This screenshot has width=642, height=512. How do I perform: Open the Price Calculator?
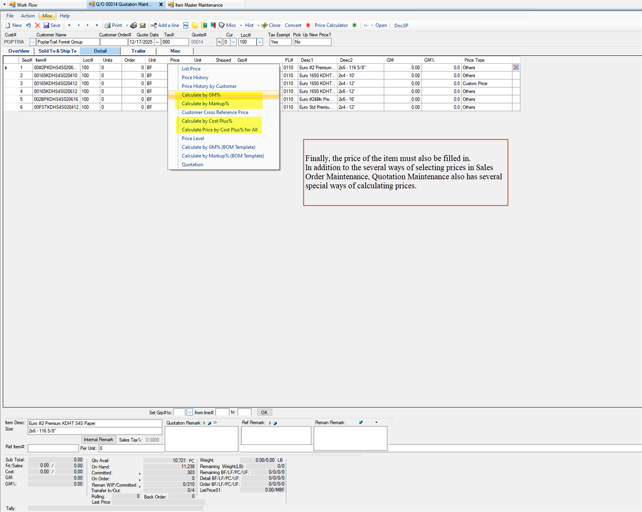pyautogui.click(x=331, y=25)
